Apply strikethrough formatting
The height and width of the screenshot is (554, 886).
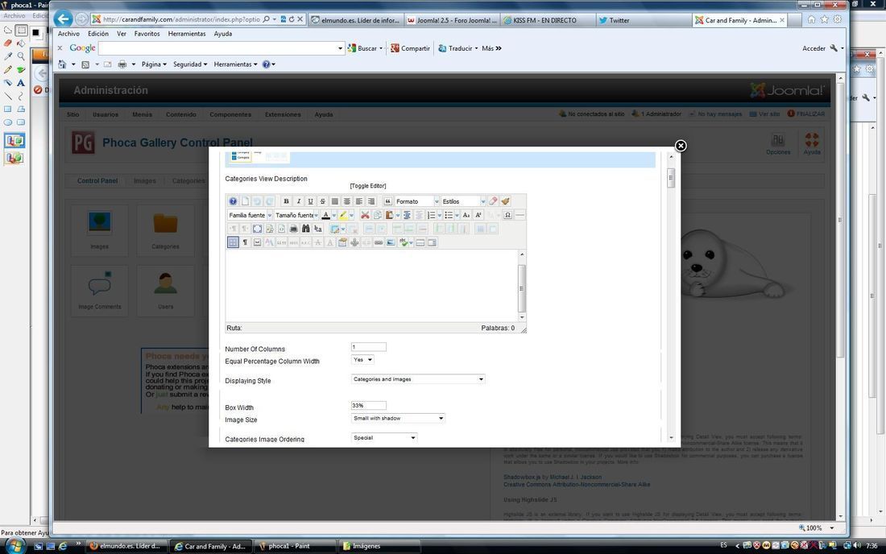[x=323, y=201]
